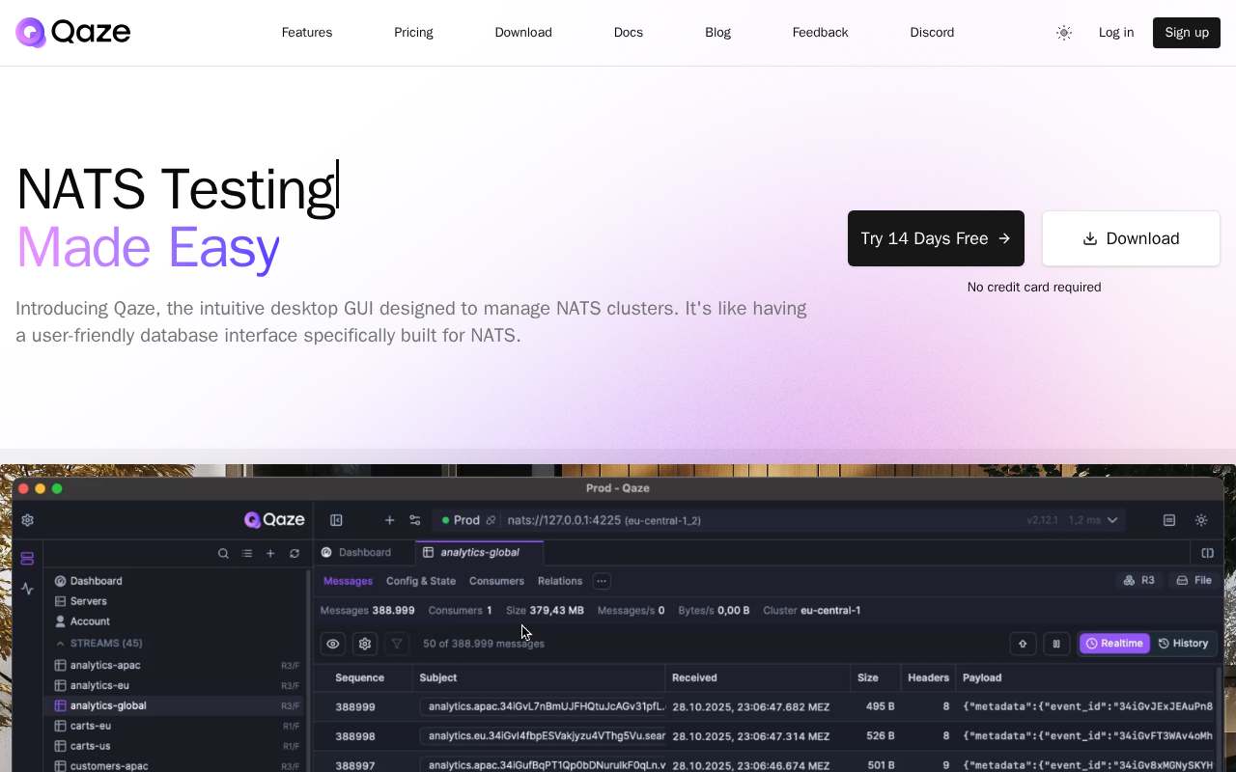1236x772 pixels.
Task: Click the list view icon above the stream list
Action: pyautogui.click(x=247, y=554)
